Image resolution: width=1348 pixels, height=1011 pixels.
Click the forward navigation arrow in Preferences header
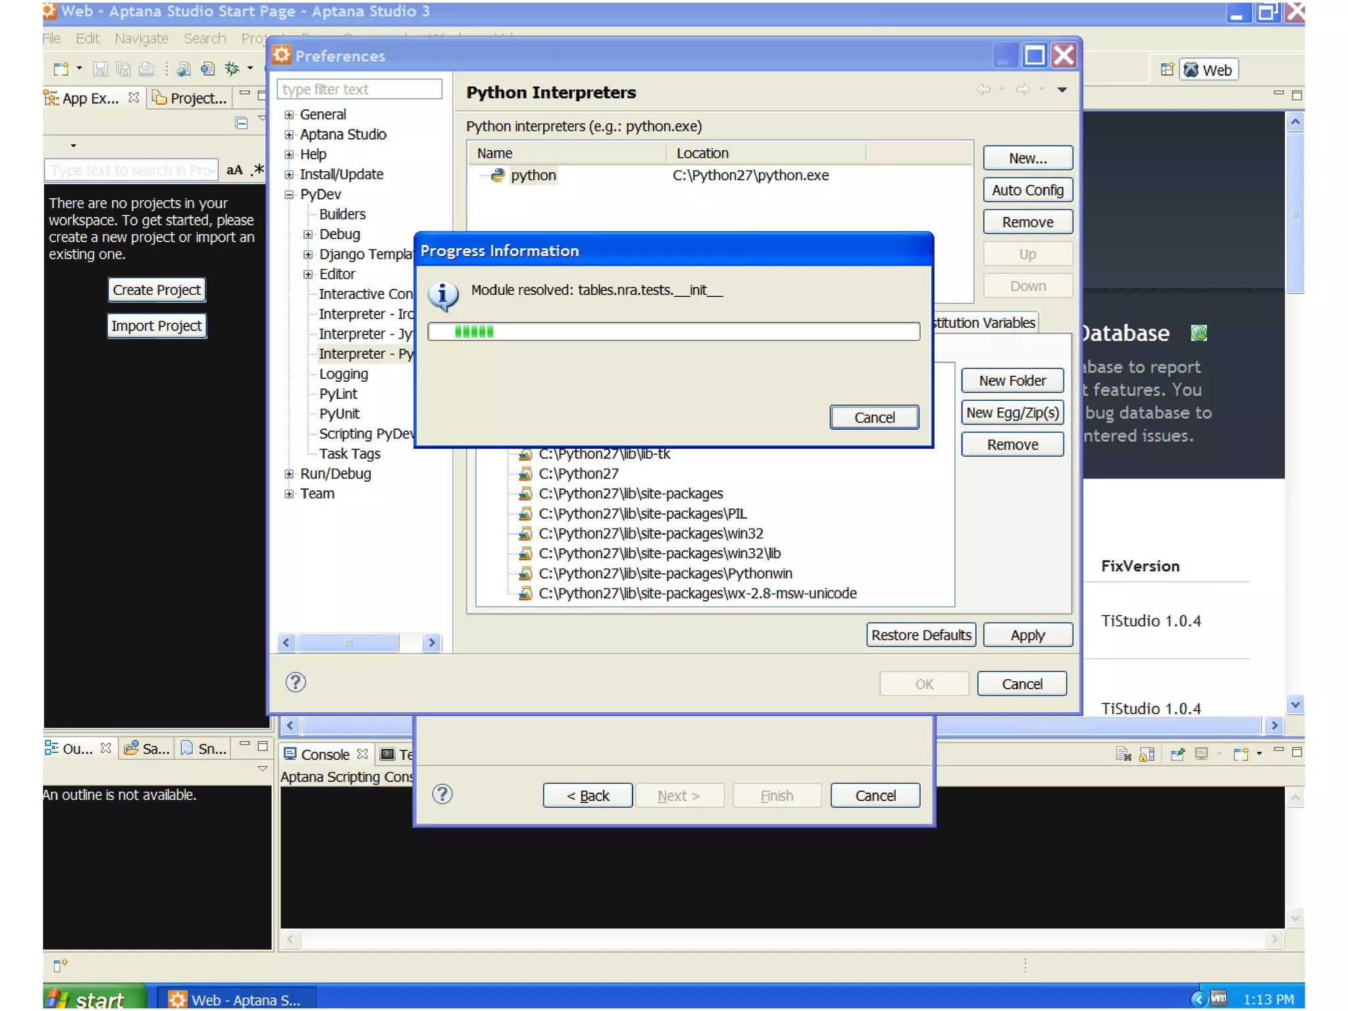pyautogui.click(x=1023, y=90)
